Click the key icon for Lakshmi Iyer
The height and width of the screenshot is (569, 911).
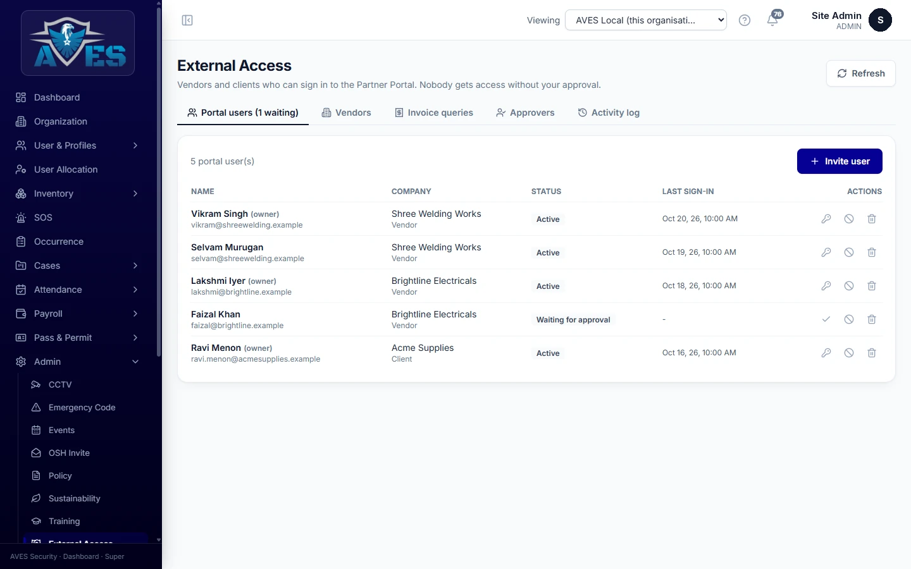[826, 286]
